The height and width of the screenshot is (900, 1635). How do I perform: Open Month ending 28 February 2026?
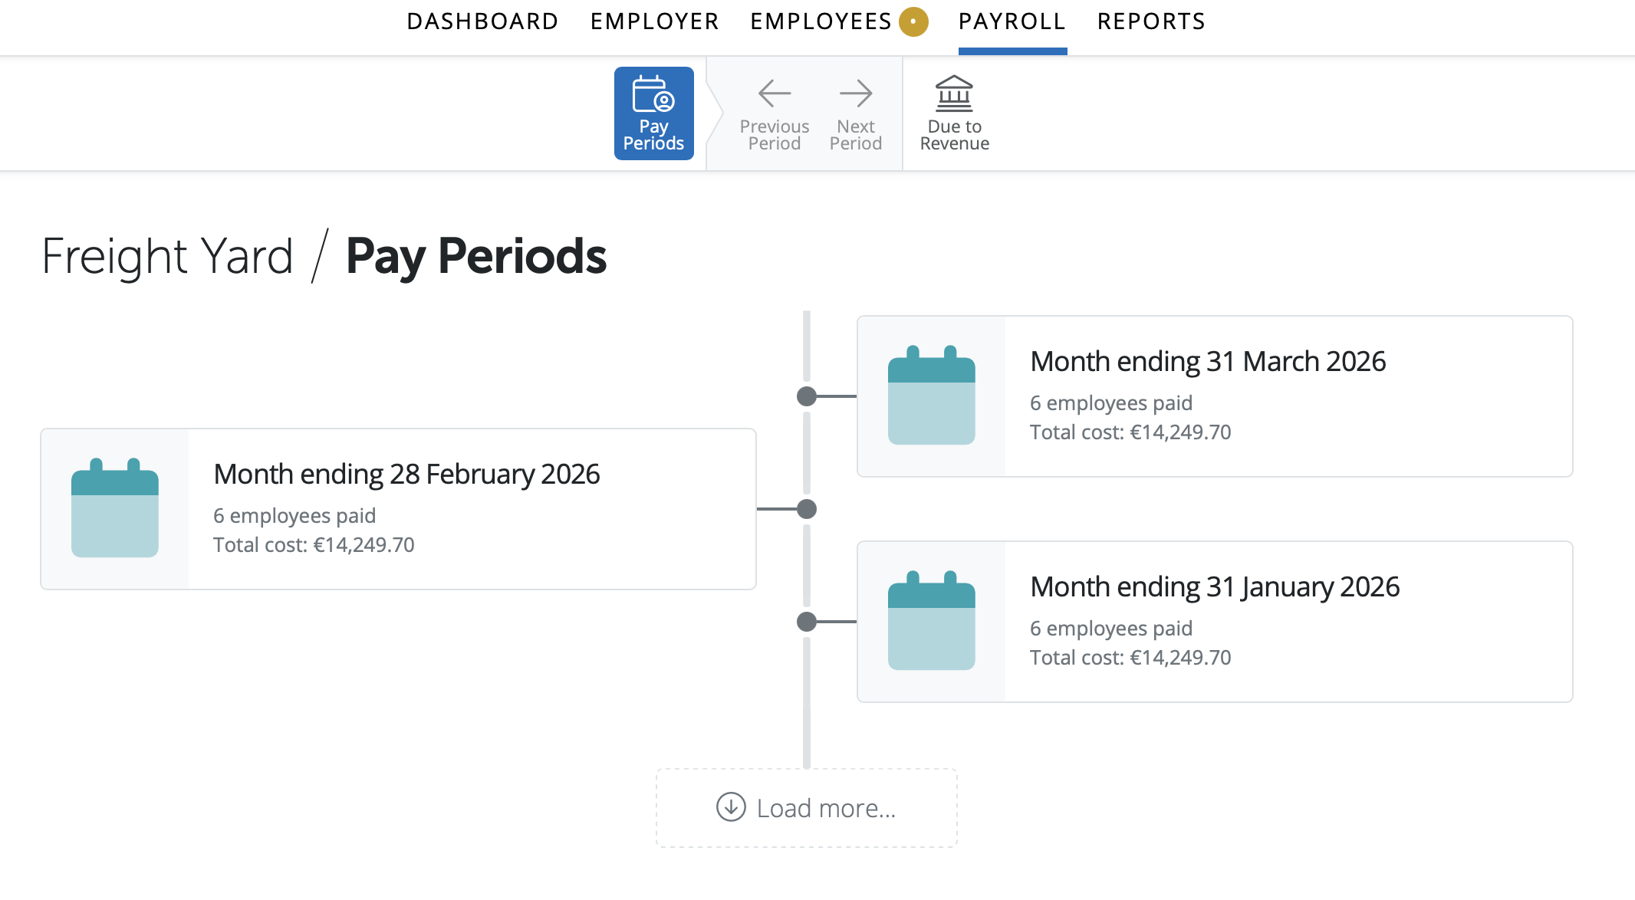[x=406, y=475]
